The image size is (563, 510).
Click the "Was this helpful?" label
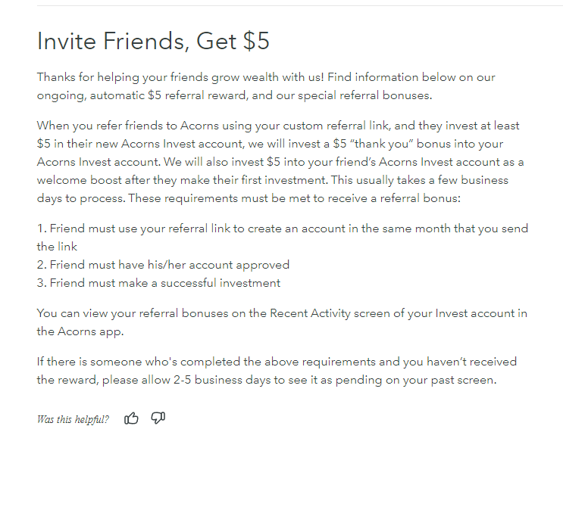pyautogui.click(x=73, y=419)
